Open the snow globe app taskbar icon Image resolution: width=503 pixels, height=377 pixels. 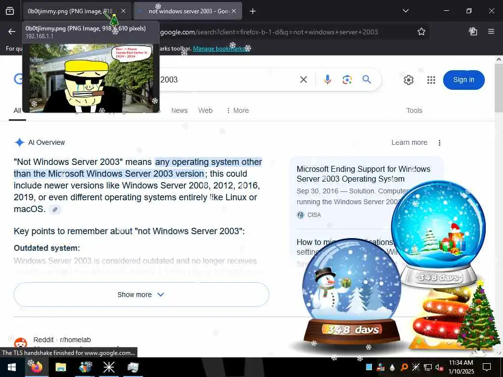click(84, 367)
